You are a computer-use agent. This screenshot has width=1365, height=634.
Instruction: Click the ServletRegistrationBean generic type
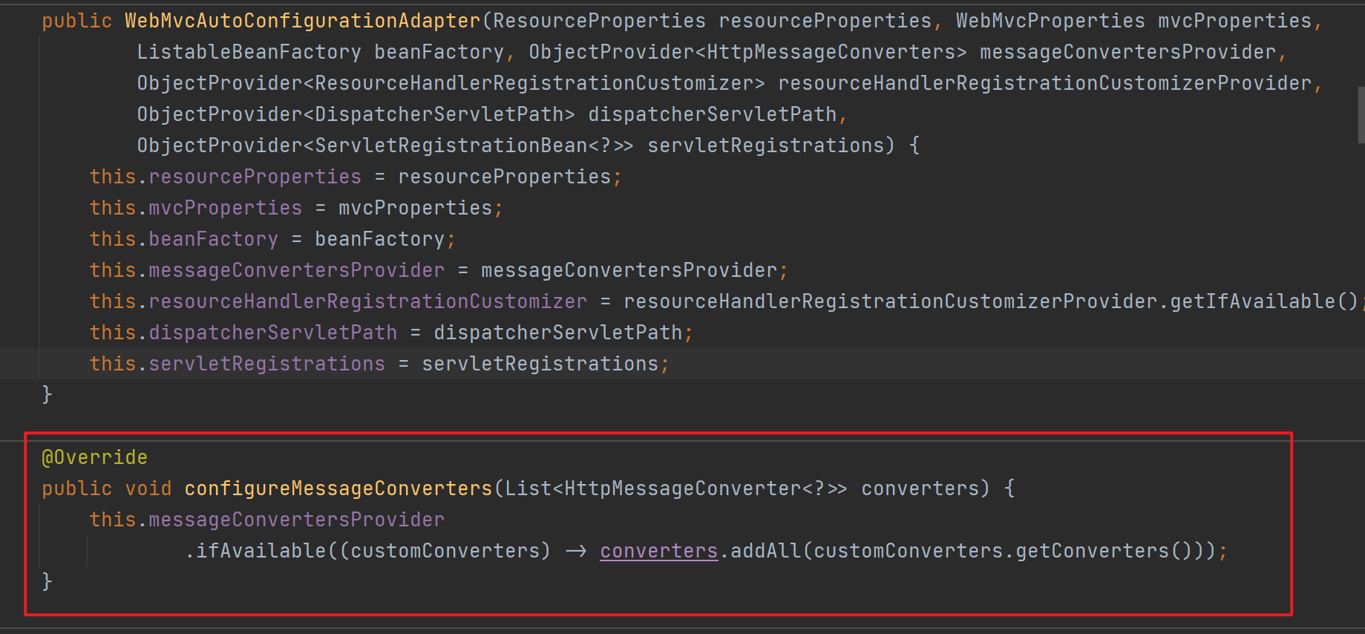[x=451, y=146]
